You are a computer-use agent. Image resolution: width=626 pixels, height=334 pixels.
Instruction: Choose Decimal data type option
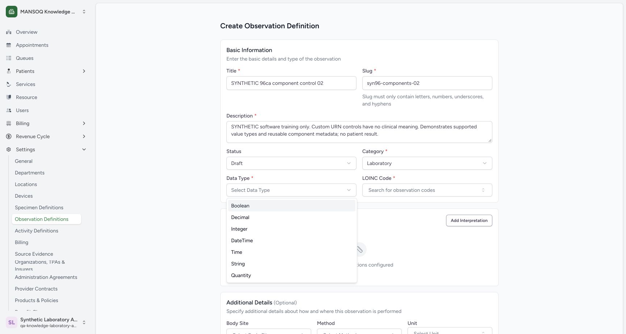point(292,217)
